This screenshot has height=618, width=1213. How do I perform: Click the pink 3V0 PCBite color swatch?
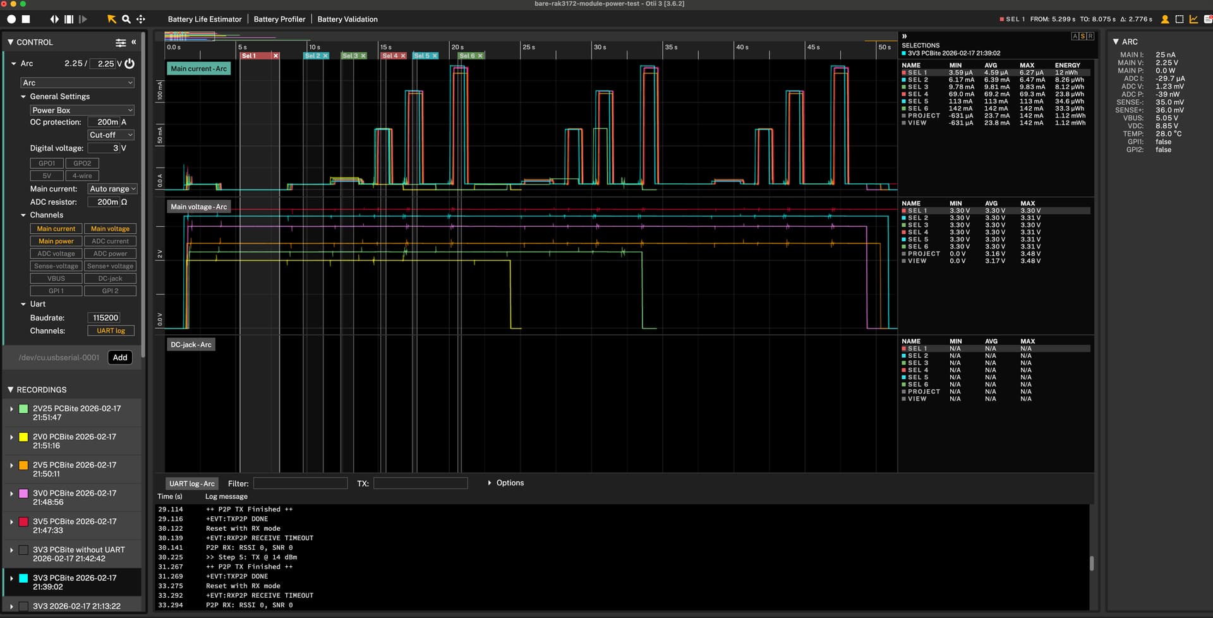tap(23, 494)
